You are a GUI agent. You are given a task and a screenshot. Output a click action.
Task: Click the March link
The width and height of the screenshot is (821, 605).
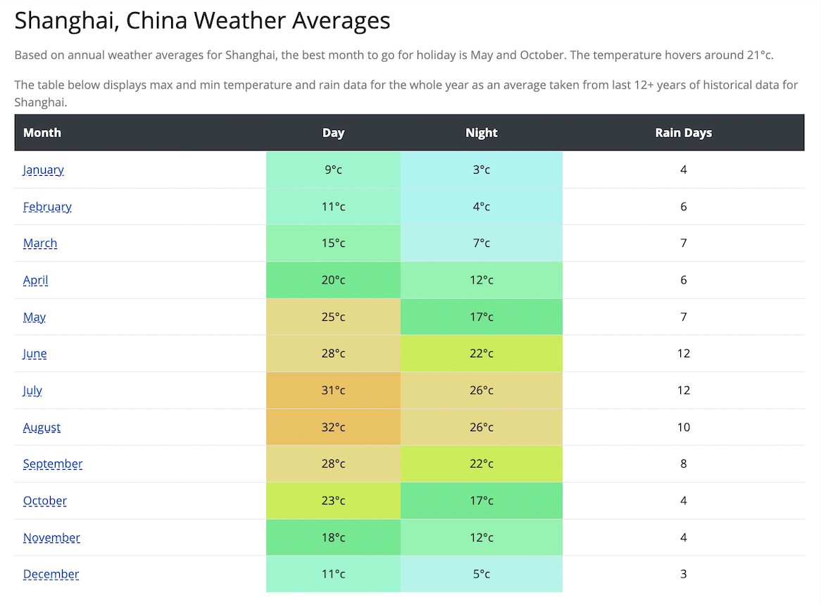[40, 243]
